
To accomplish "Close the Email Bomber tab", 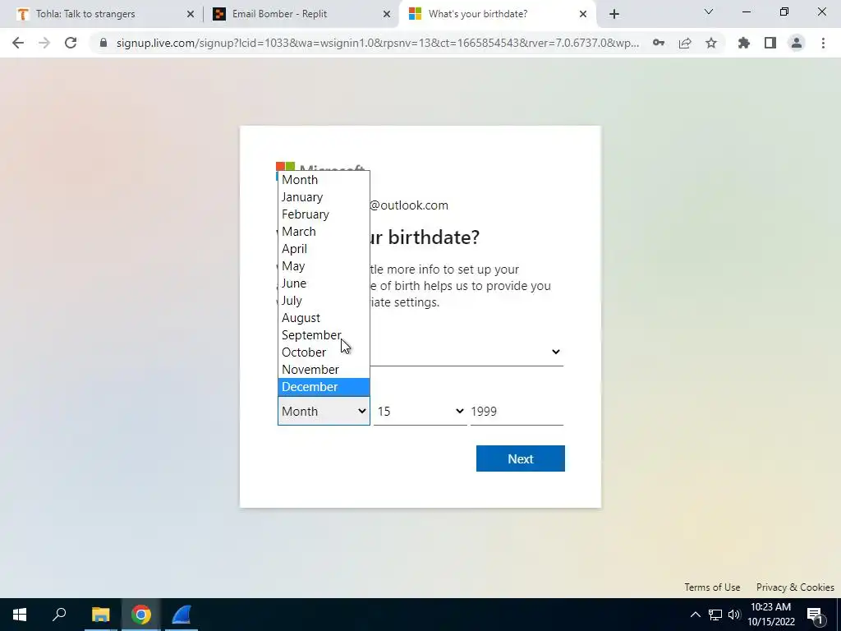I will (x=387, y=14).
